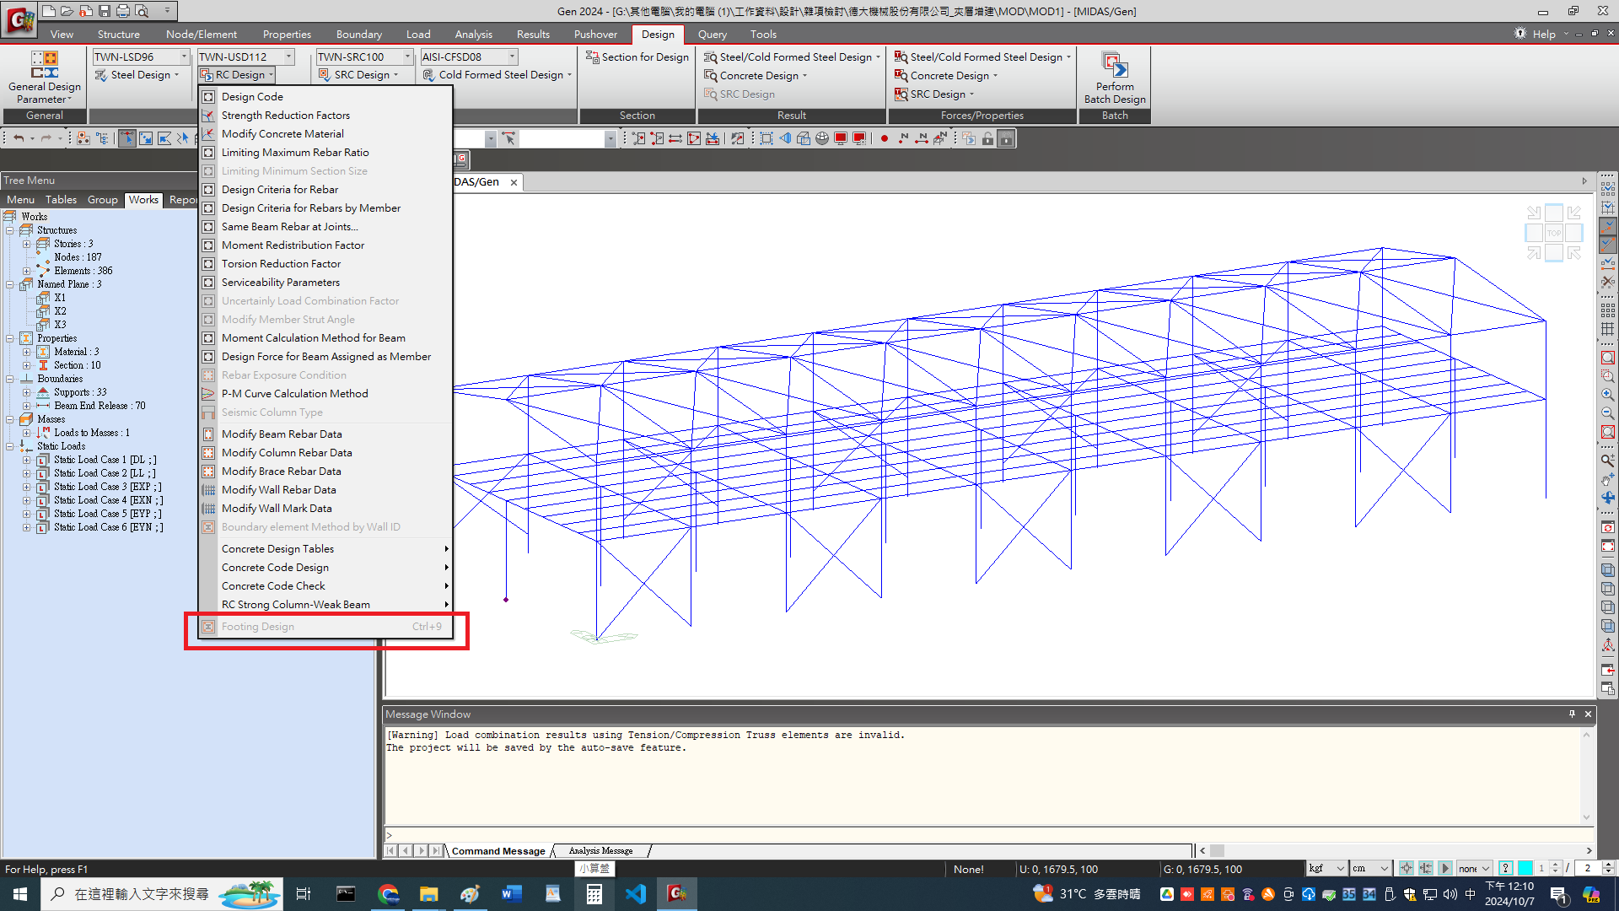Click the query help question-mark icon
The height and width of the screenshot is (911, 1619).
point(1505,868)
